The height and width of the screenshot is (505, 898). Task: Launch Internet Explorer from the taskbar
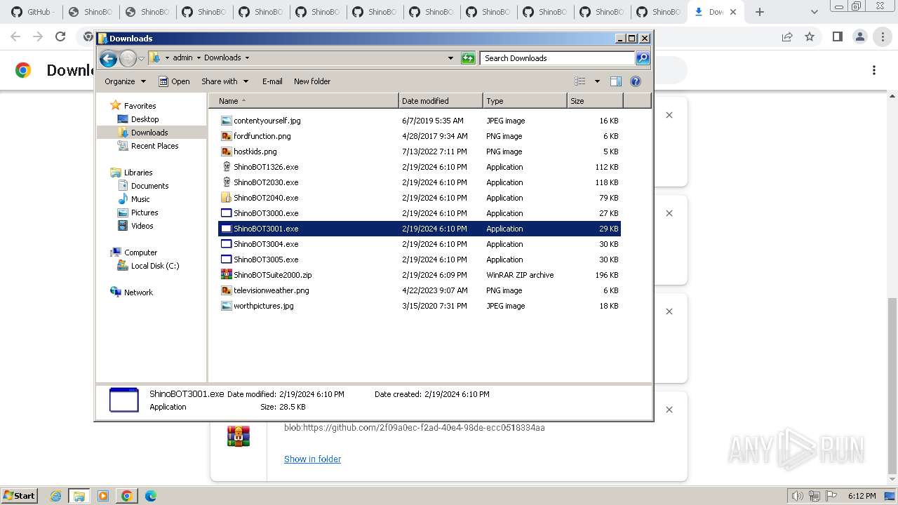(x=55, y=496)
